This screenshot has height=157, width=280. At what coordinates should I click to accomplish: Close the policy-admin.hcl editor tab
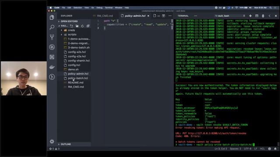pyautogui.click(x=148, y=16)
